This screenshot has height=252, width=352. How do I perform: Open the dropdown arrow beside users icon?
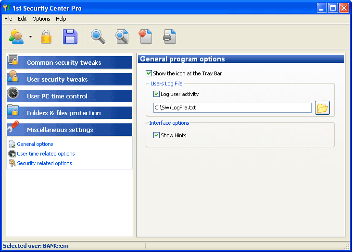(x=30, y=37)
